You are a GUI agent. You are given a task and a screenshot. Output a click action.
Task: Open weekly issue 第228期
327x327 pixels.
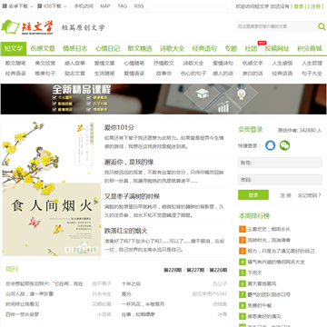[173, 270]
